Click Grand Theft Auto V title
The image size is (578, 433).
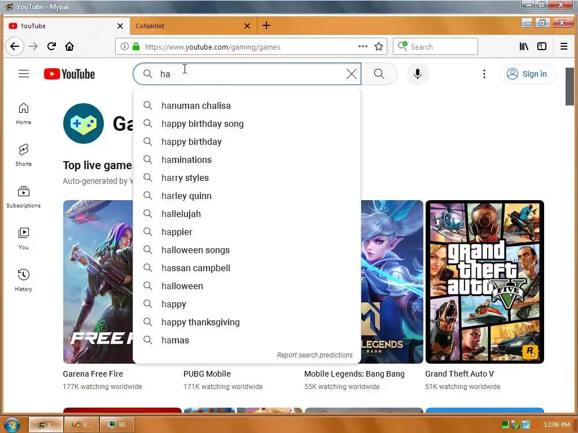pos(459,374)
